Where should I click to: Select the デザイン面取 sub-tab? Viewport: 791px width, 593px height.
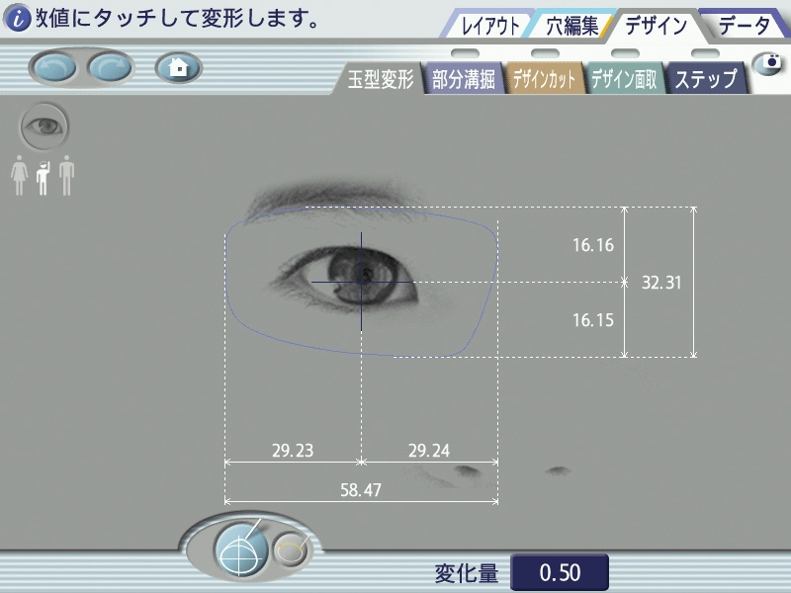pos(624,79)
